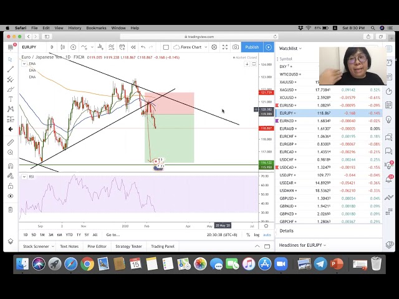Toggle hide all drawings eye icon
This screenshot has width=399, height=299.
point(11,196)
